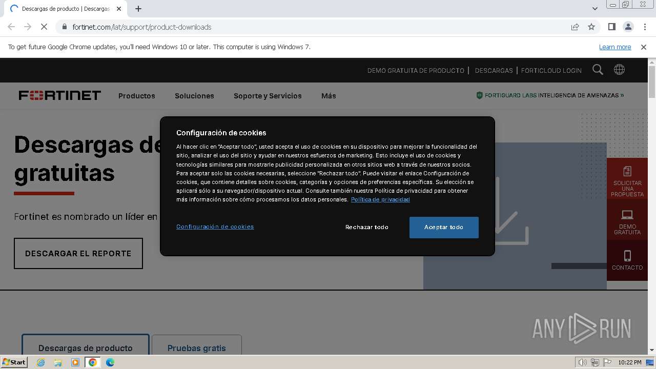Open the Política de privacidad link
The height and width of the screenshot is (369, 656).
coord(380,199)
